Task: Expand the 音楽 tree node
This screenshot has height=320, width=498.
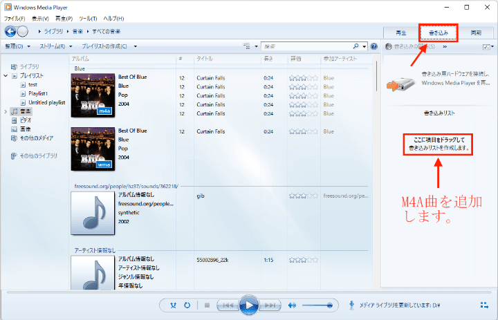Action: pyautogui.click(x=6, y=111)
